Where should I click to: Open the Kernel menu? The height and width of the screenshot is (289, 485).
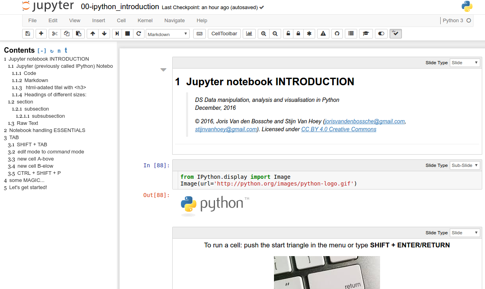pyautogui.click(x=145, y=21)
